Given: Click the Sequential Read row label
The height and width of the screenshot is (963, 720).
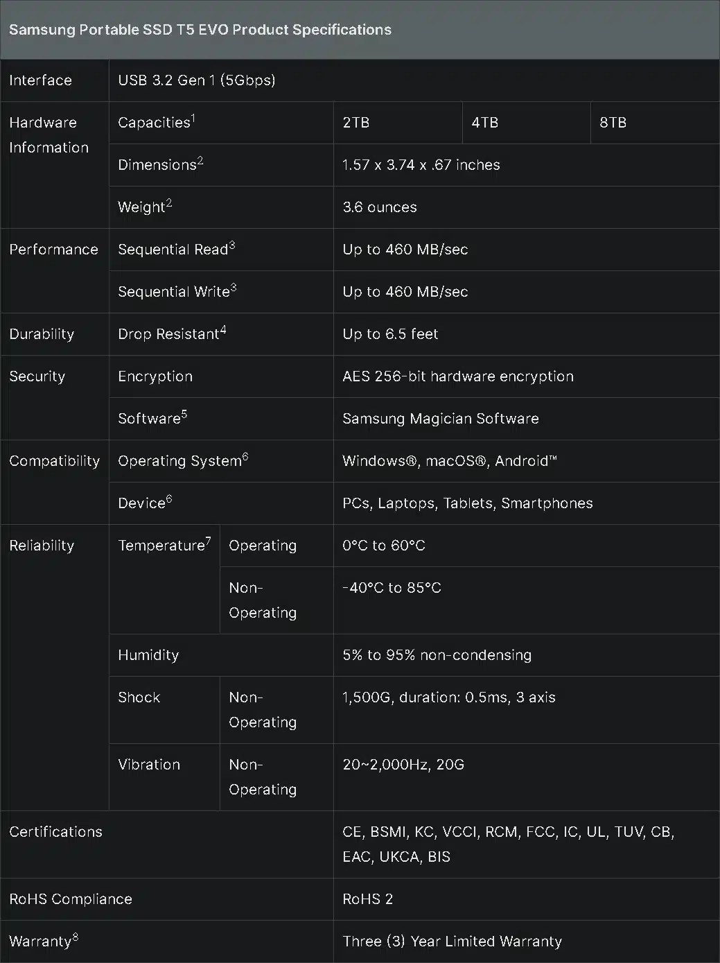Looking at the screenshot, I should (x=177, y=249).
